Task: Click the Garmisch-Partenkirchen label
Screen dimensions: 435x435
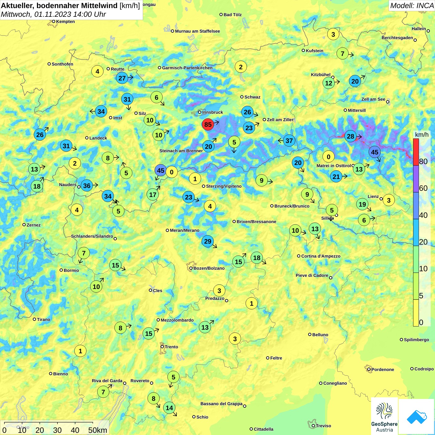Action: [187, 68]
